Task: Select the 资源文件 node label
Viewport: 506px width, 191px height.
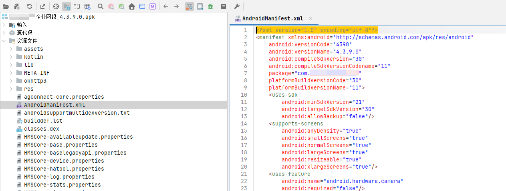Action: 27,41
